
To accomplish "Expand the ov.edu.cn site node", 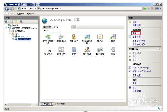I will (13, 36).
